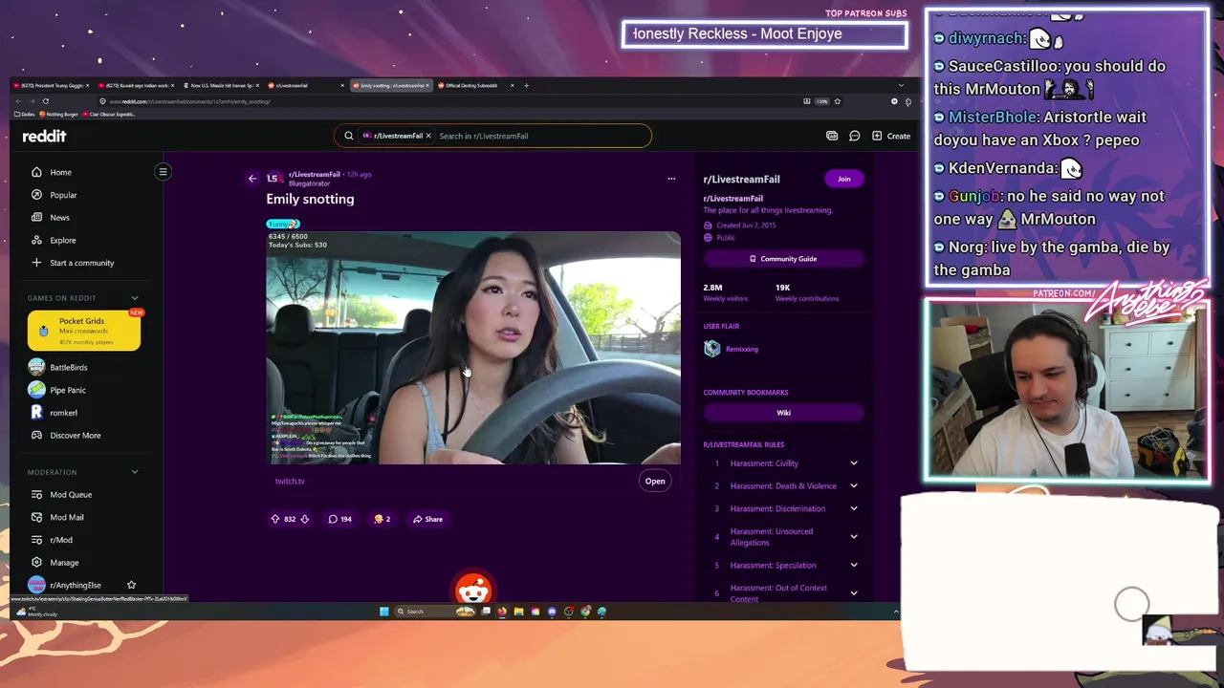The image size is (1224, 688).
Task: Open File Explorer from taskbar
Action: tap(518, 612)
